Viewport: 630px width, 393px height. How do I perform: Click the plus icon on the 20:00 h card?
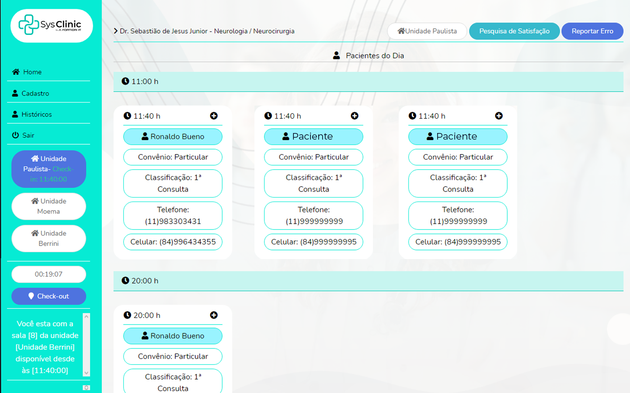(214, 315)
